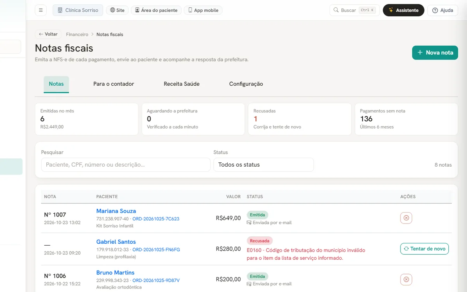
Task: Open order ORD-20261025-9D87V
Action: (x=156, y=280)
